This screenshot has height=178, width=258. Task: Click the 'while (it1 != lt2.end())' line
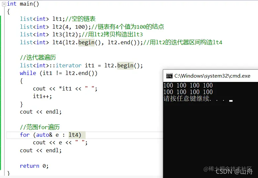(58, 73)
